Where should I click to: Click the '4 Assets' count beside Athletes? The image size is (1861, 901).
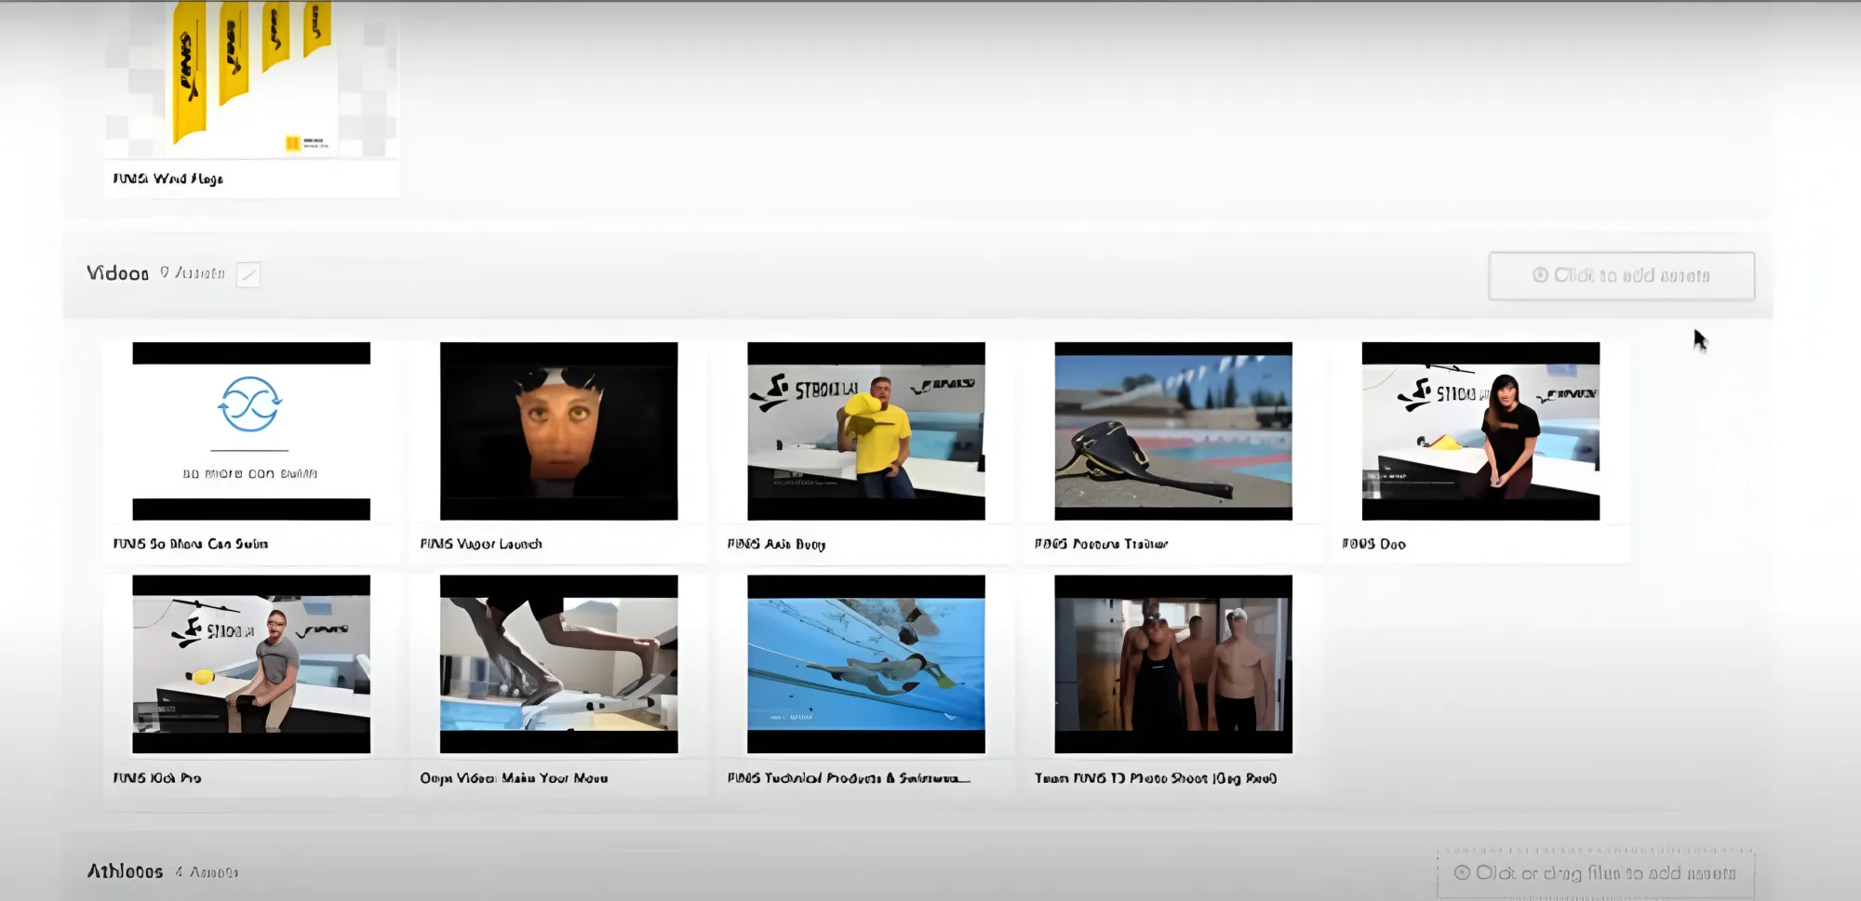[x=207, y=872]
